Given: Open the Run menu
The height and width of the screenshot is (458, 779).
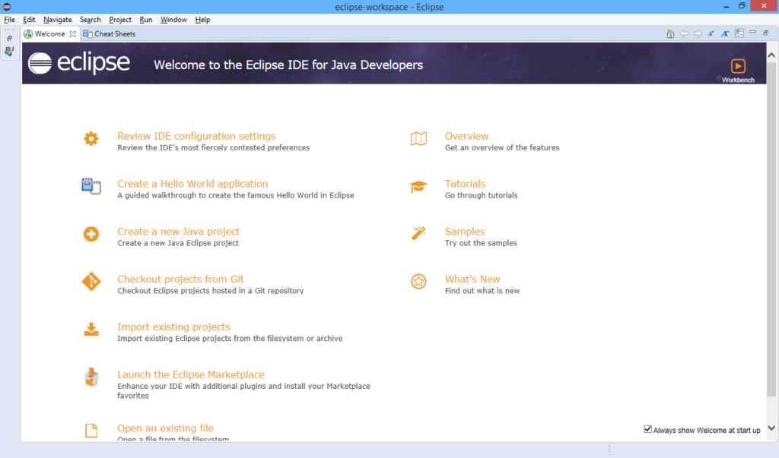Looking at the screenshot, I should tap(146, 19).
